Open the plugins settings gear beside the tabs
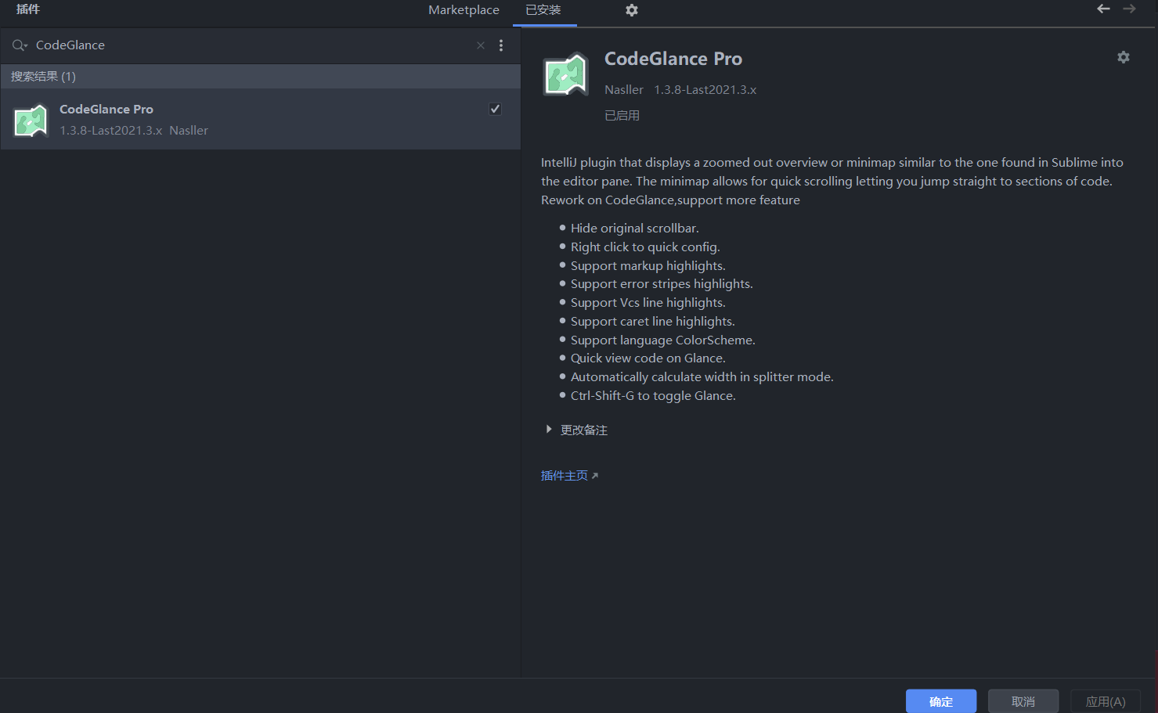The height and width of the screenshot is (713, 1158). tap(632, 10)
